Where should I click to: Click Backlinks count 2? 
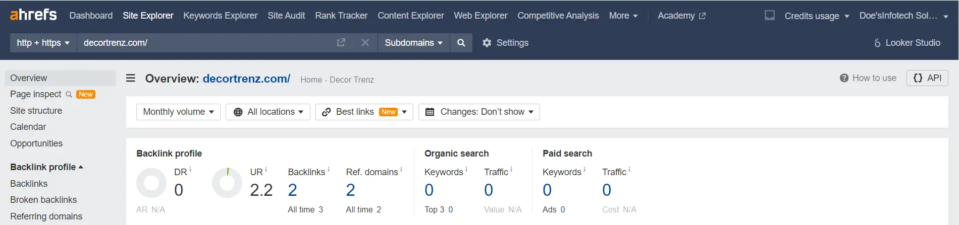click(x=292, y=190)
